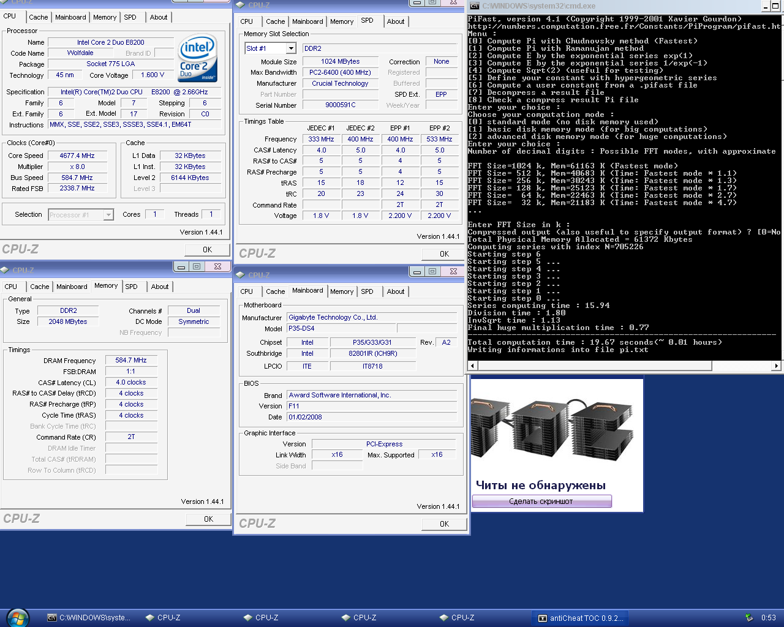Click the '6144 KBytes' Level 2 cache value
The width and height of the screenshot is (784, 627).
click(x=190, y=178)
